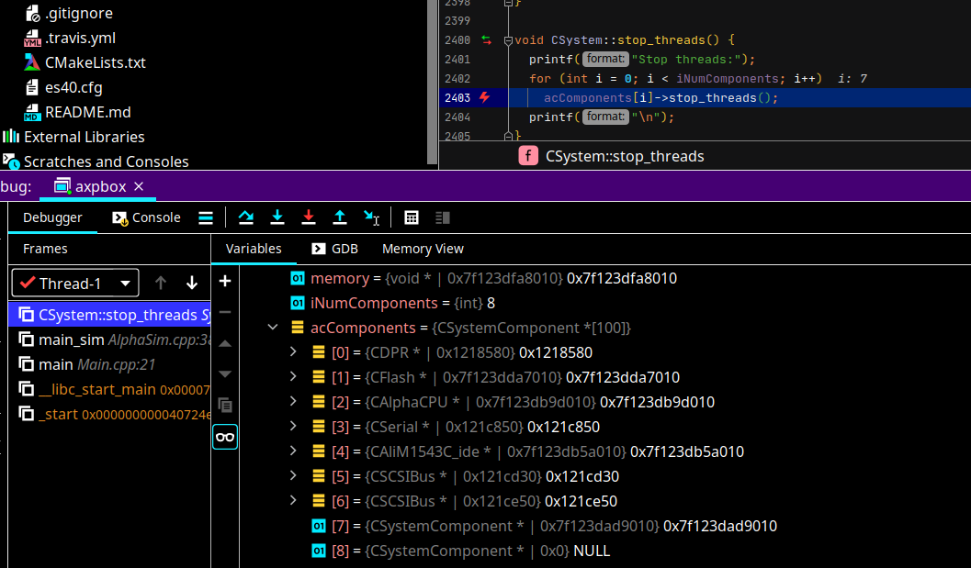The width and height of the screenshot is (971, 568).
Task: Click the project panel vertical scrollbar
Action: click(x=432, y=83)
